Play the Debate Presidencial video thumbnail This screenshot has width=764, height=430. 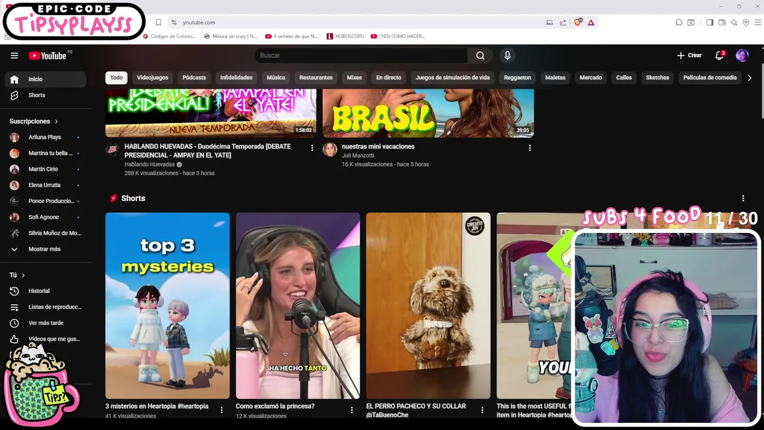[x=211, y=113]
